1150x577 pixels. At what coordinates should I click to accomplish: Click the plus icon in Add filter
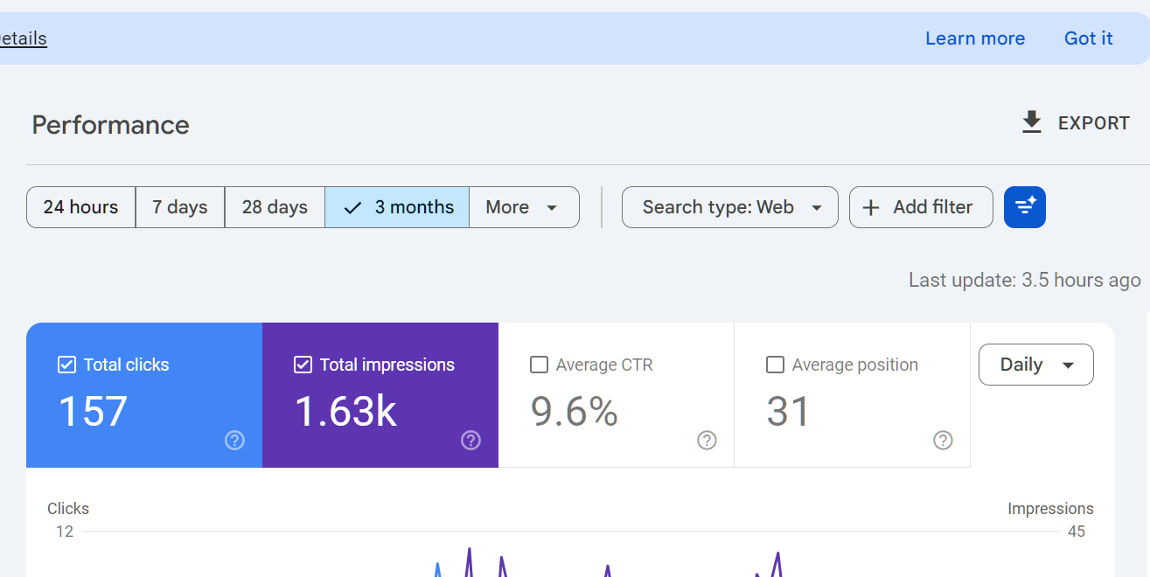(x=871, y=207)
